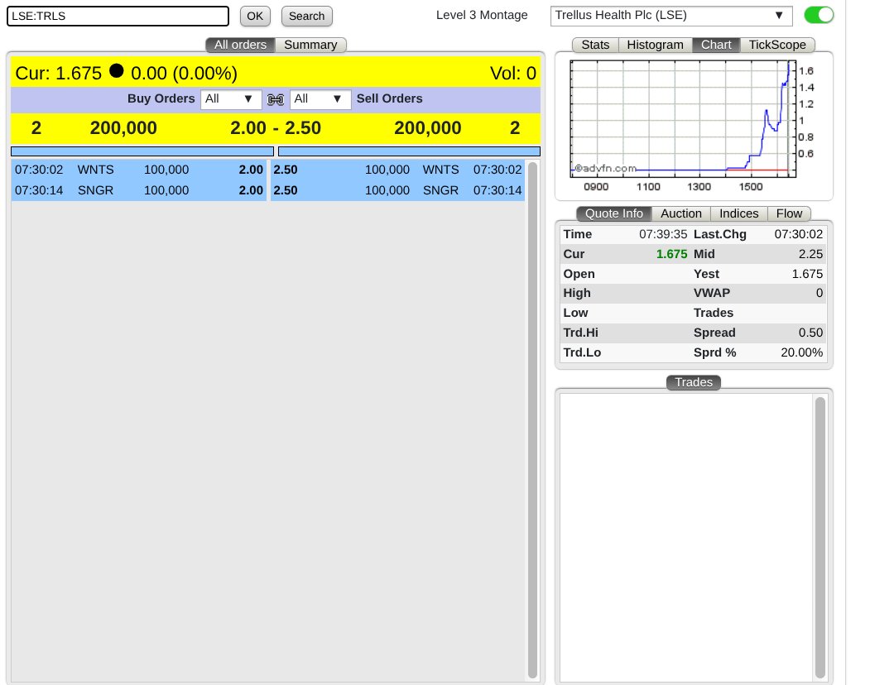Select the Chart tab
The height and width of the screenshot is (685, 894).
(716, 45)
